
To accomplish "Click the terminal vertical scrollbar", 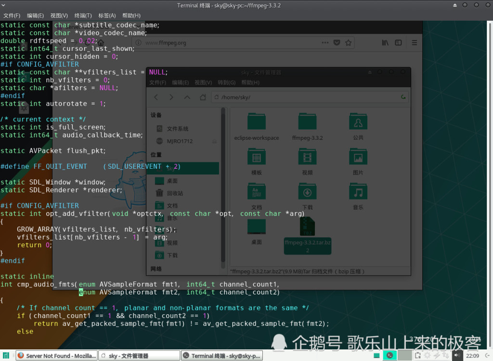I will (490, 184).
